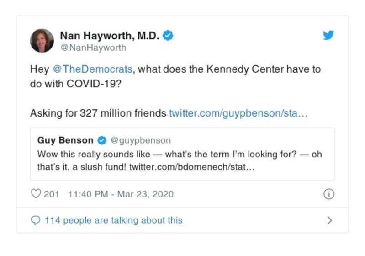Click the Twitter bird logo
Viewport: 365px width, 256px height.
(328, 36)
